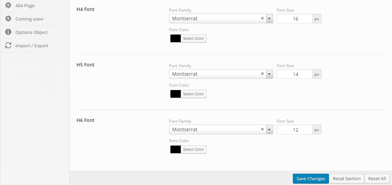Expand the H4 Font Family dropdown arrow

click(270, 18)
